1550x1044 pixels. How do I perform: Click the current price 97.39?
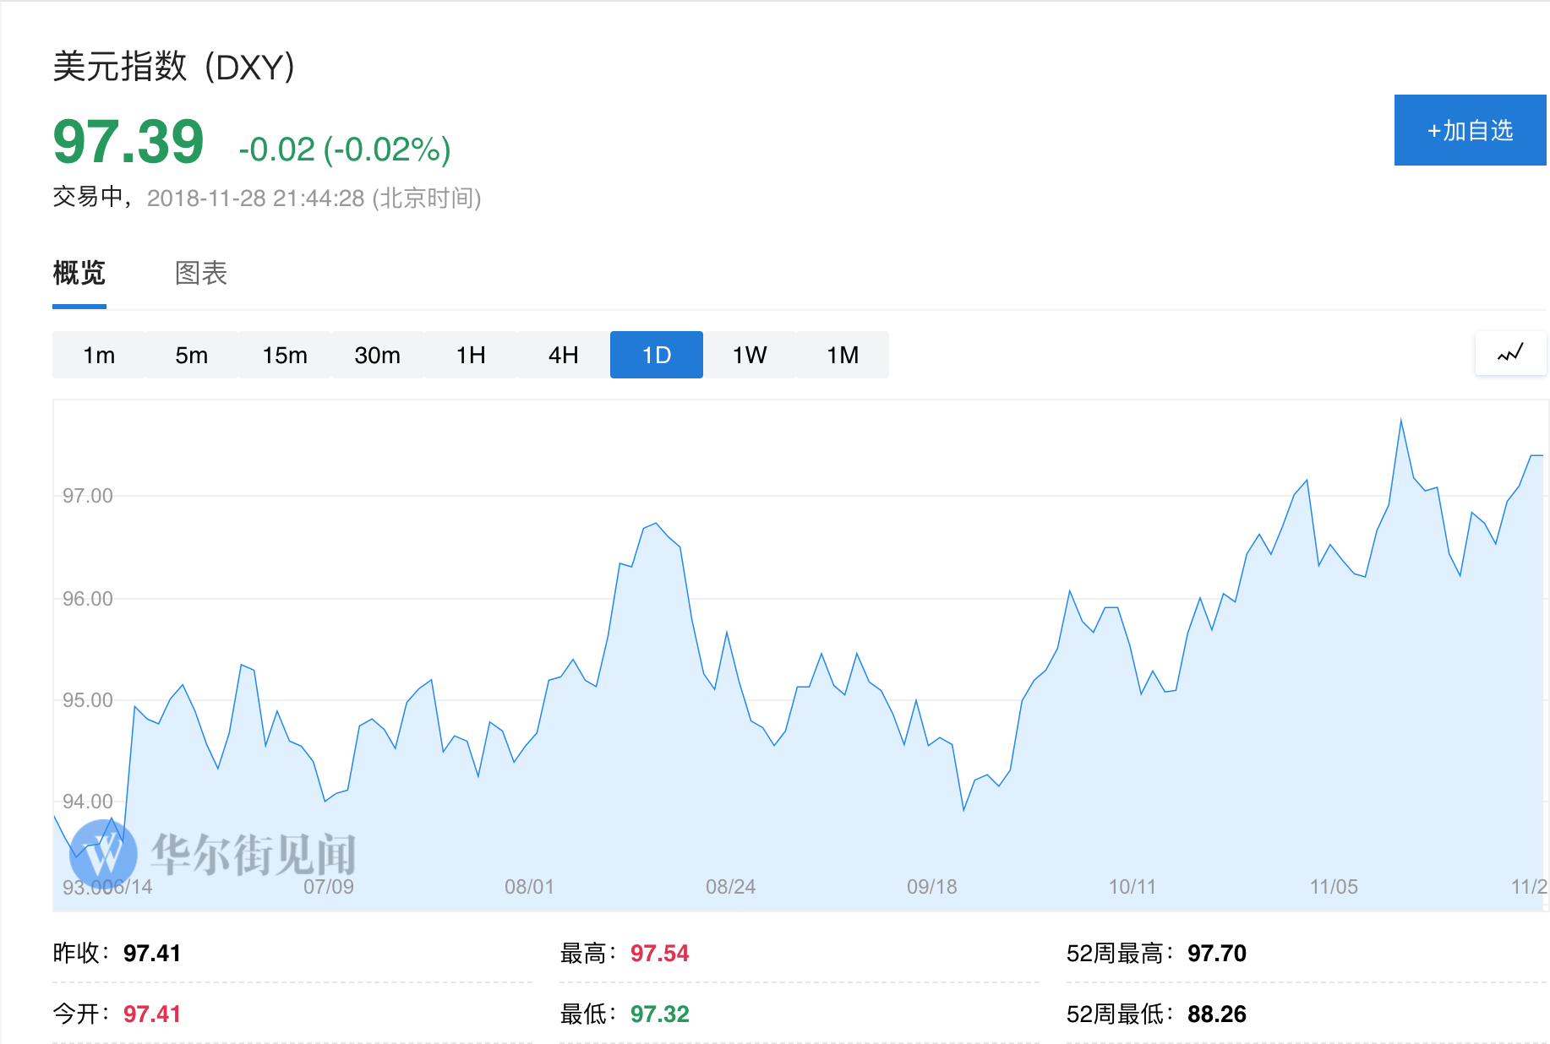128,142
